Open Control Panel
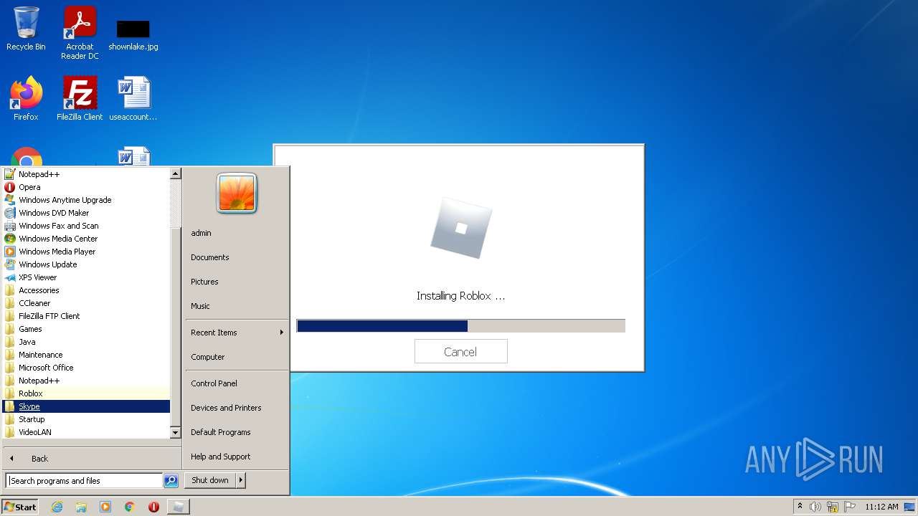The height and width of the screenshot is (516, 918). (237, 383)
